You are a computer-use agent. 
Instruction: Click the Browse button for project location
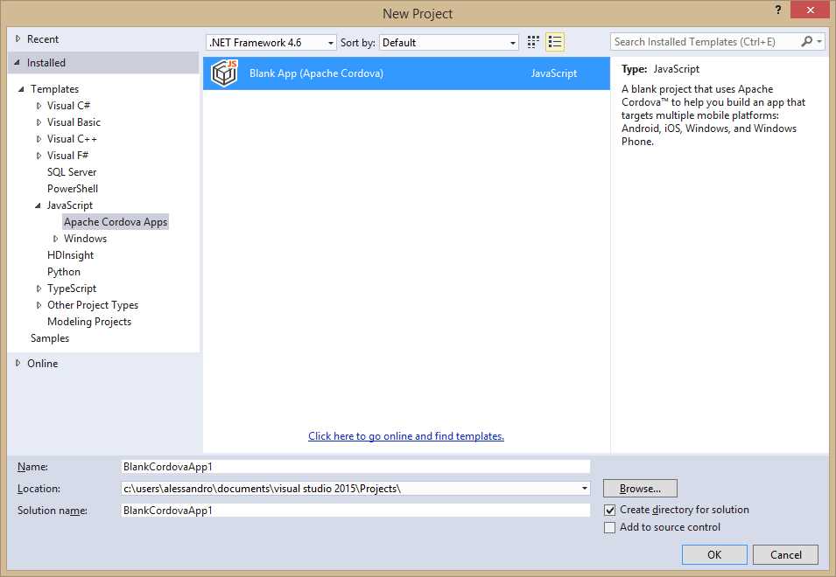click(x=640, y=488)
